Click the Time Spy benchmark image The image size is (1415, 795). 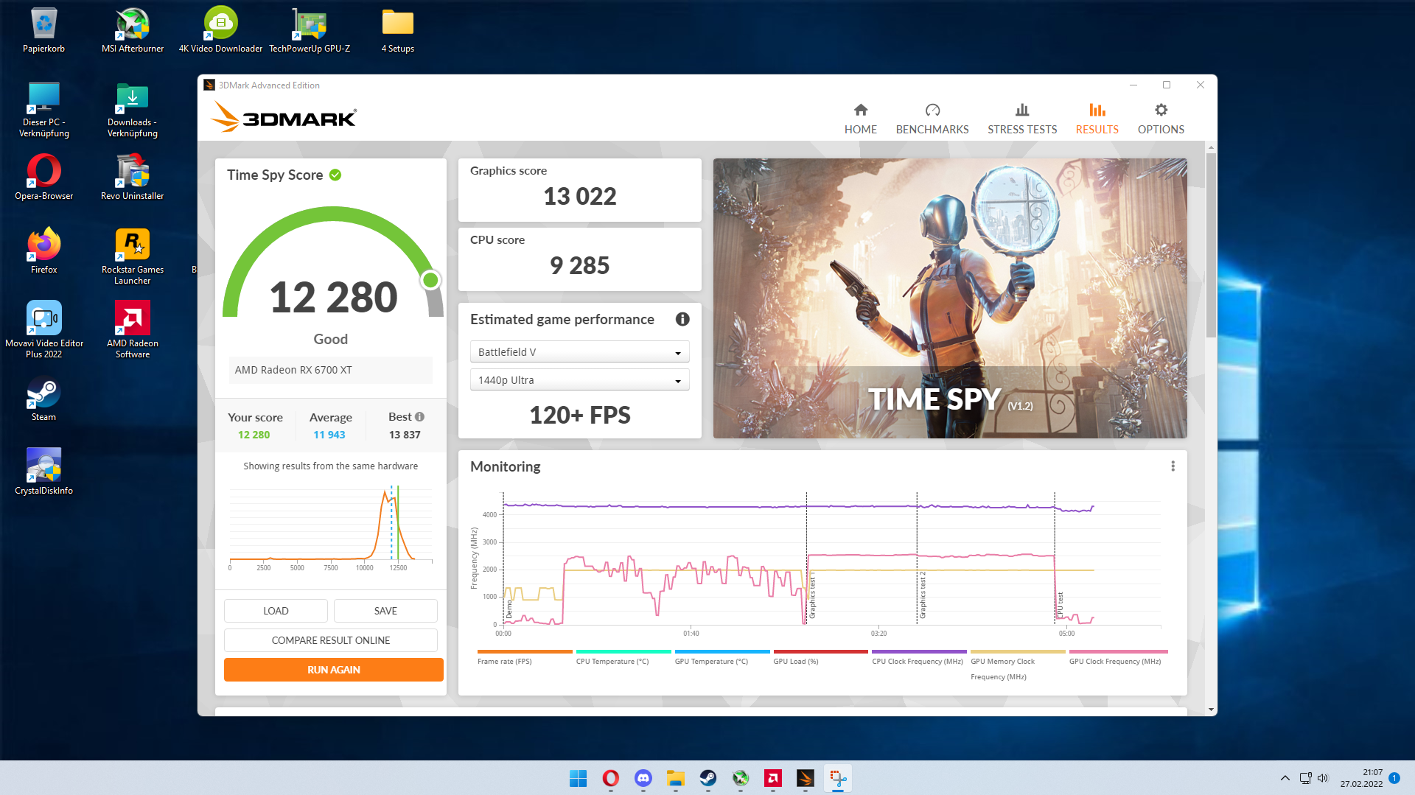click(x=950, y=298)
